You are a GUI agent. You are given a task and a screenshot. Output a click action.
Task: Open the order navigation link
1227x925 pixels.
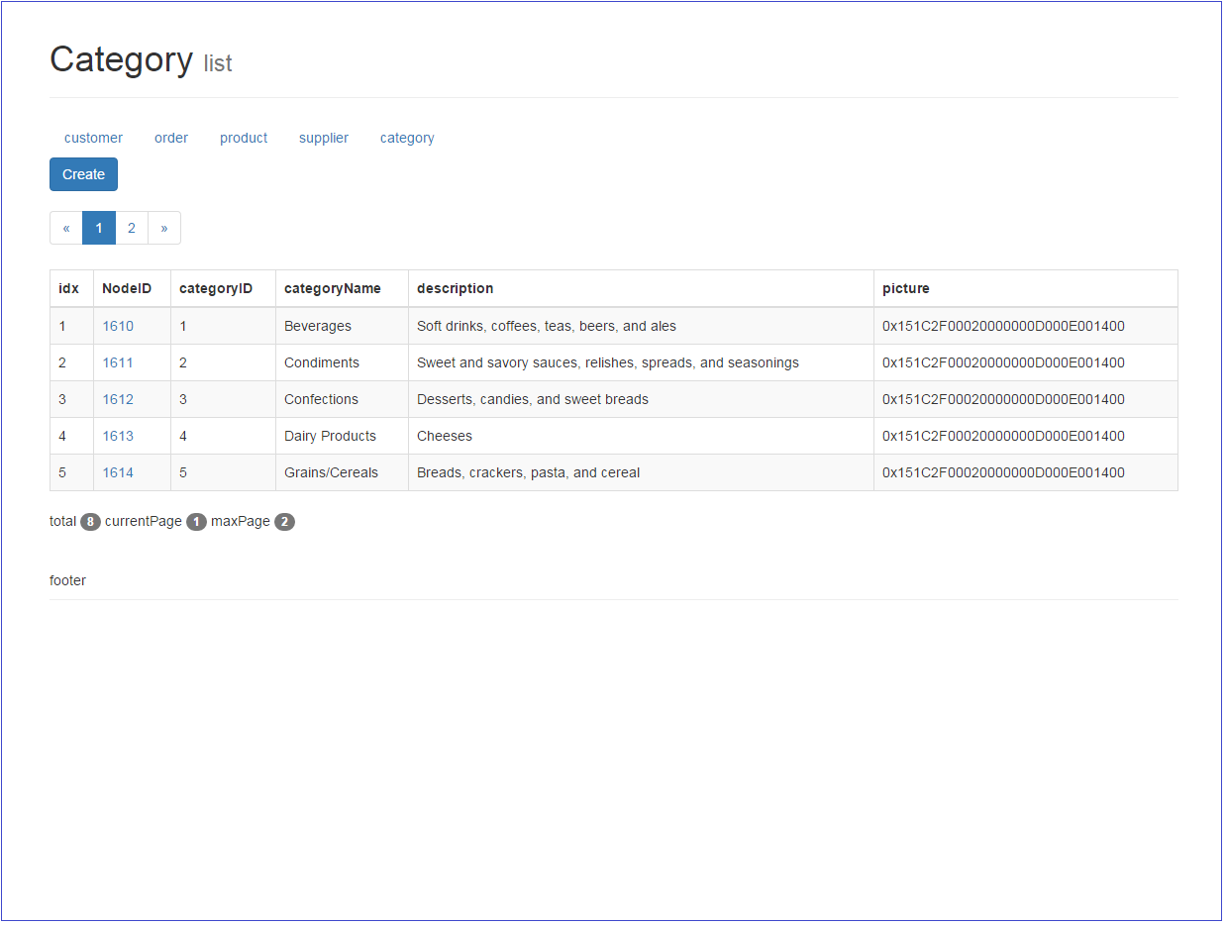pyautogui.click(x=171, y=138)
